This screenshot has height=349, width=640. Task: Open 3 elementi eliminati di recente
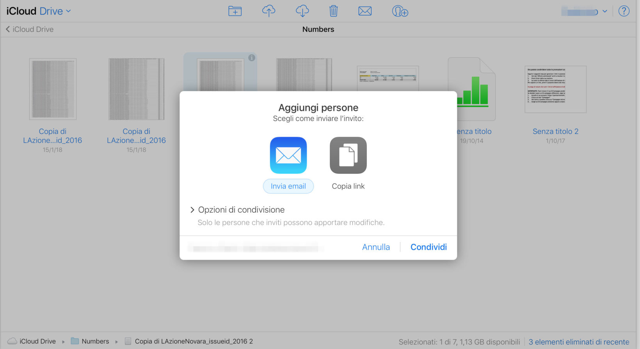[x=579, y=342]
